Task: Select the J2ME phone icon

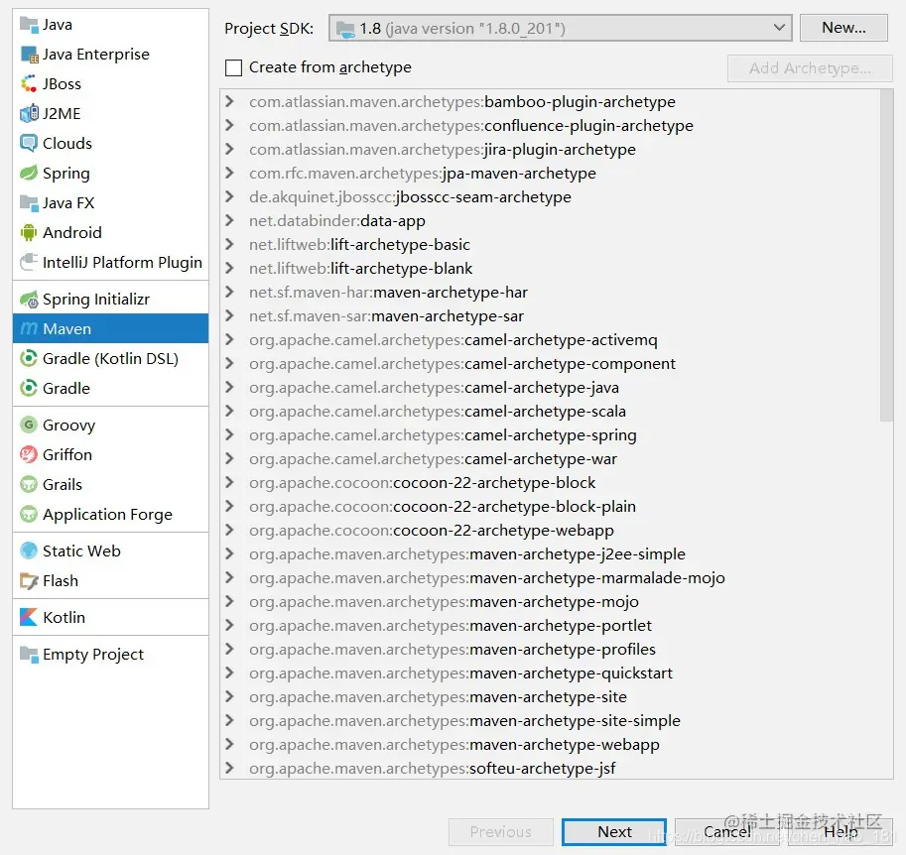Action: 29,114
